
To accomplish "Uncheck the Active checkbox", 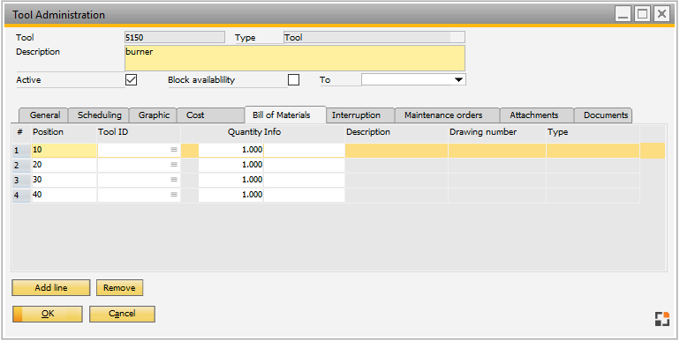I will click(131, 80).
